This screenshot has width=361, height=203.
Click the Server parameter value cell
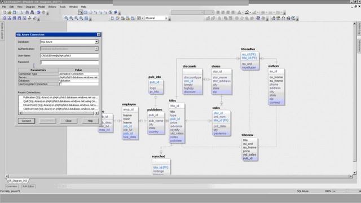tap(78, 77)
